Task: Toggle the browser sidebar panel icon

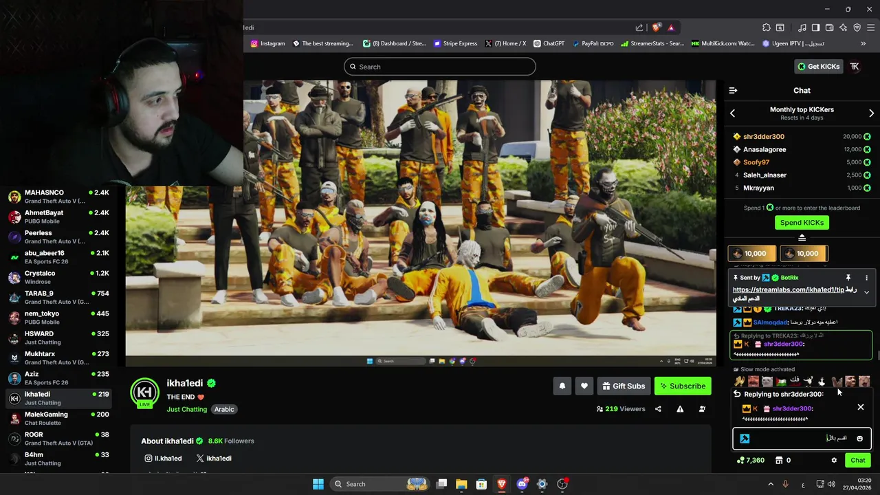Action: (x=815, y=27)
